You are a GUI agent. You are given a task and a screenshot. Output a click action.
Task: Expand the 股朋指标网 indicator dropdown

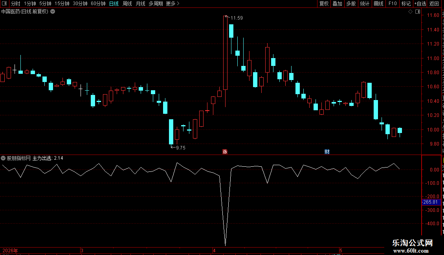(x=3, y=158)
